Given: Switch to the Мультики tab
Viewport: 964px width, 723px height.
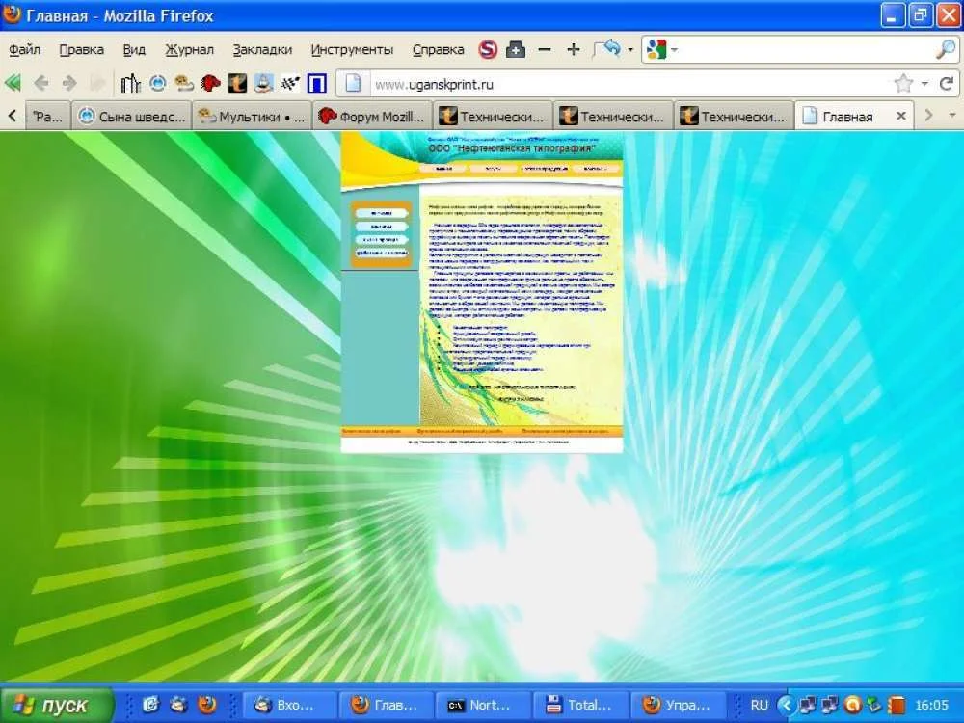Looking at the screenshot, I should coord(252,117).
